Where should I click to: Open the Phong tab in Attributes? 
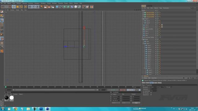160,83
